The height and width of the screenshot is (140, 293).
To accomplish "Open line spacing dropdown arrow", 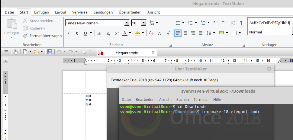I will click(x=214, y=33).
